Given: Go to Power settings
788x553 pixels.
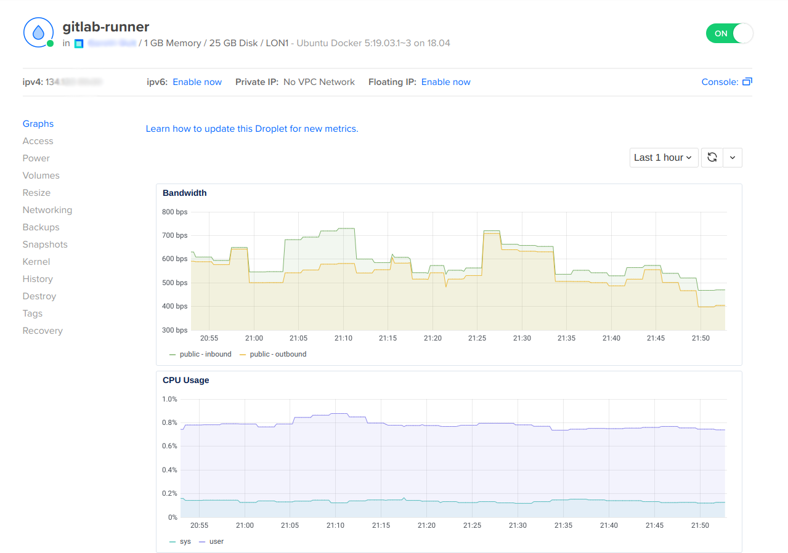Looking at the screenshot, I should pos(36,158).
